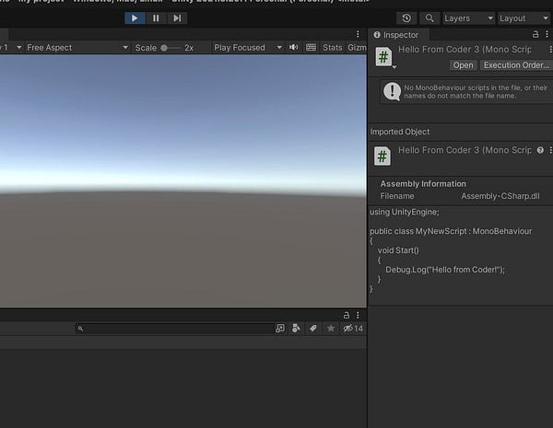Click the script icon in the Inspector header
Image resolution: width=553 pixels, height=428 pixels.
[x=383, y=56]
